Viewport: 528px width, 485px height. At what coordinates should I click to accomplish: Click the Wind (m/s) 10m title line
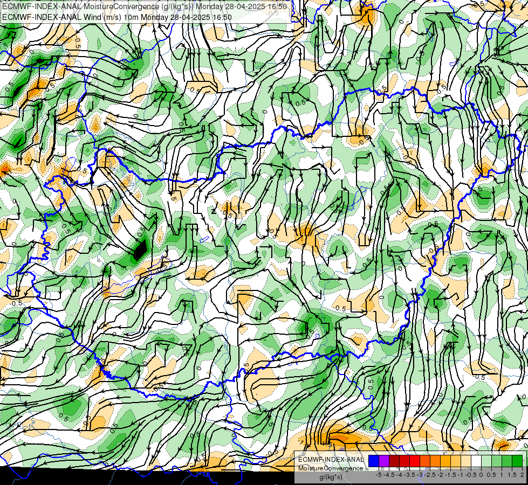coord(117,17)
